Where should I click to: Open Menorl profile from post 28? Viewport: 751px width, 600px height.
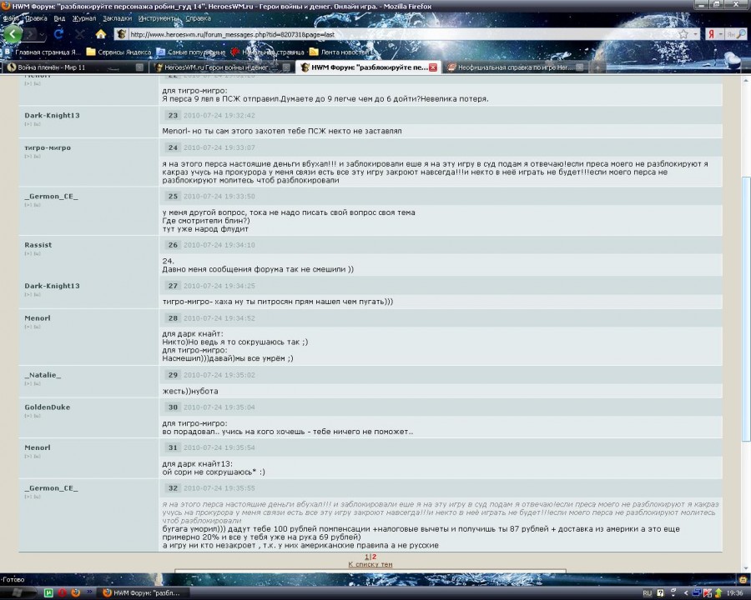(x=37, y=318)
